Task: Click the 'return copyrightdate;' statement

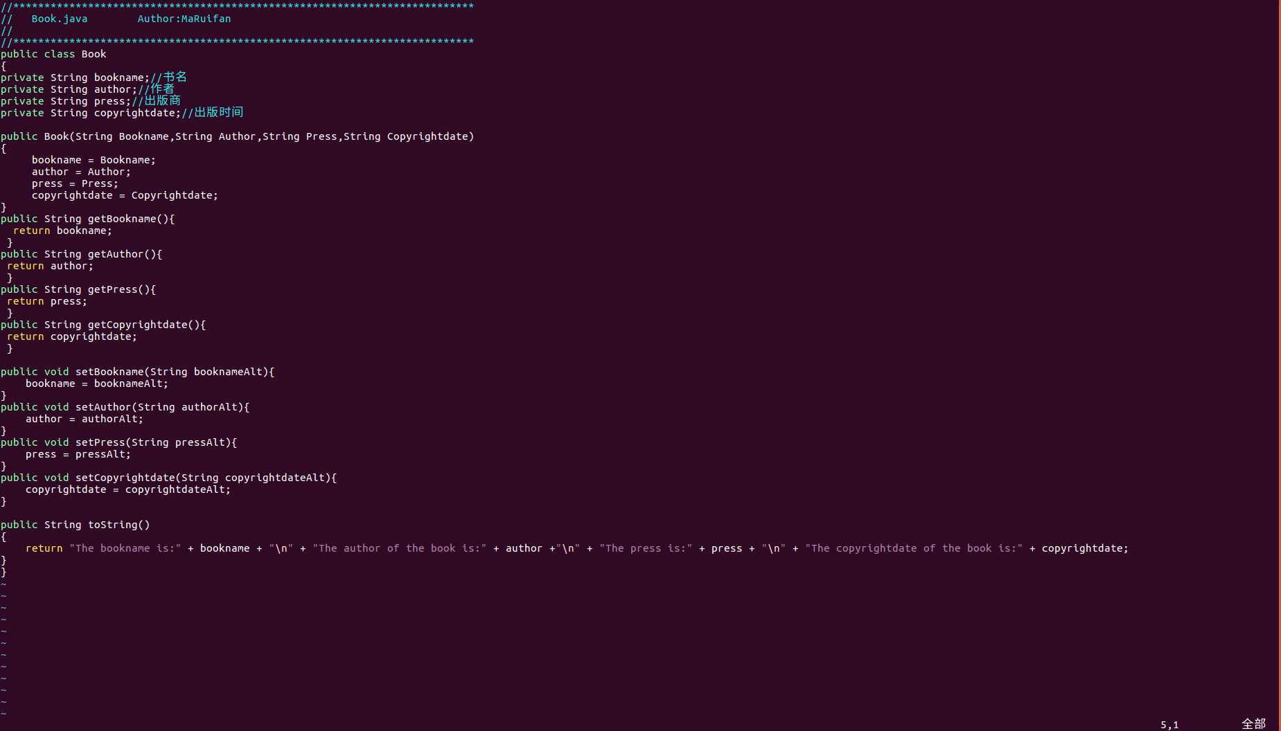Action: [x=72, y=336]
